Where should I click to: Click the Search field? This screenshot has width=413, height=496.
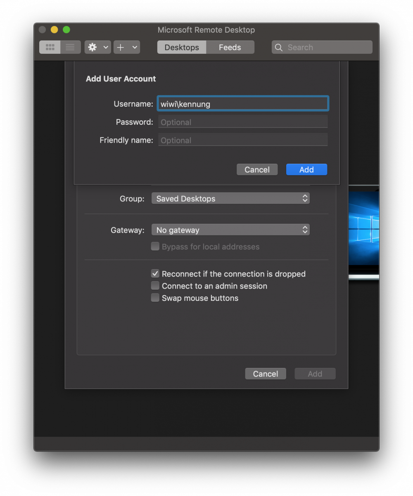pos(322,47)
